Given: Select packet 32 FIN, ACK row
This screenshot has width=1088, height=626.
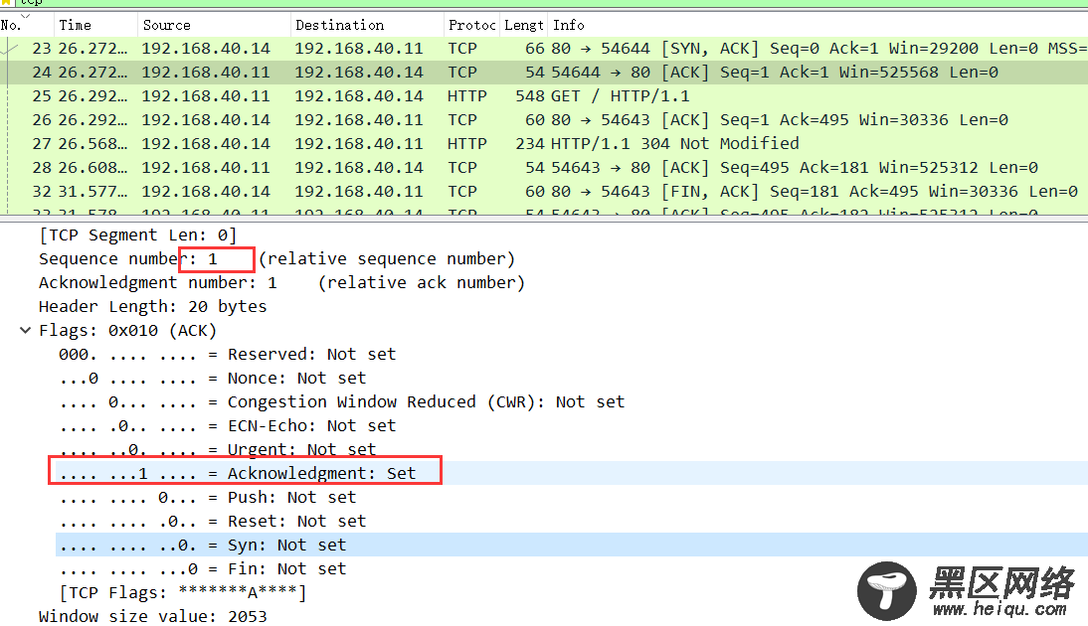Looking at the screenshot, I should click(544, 192).
